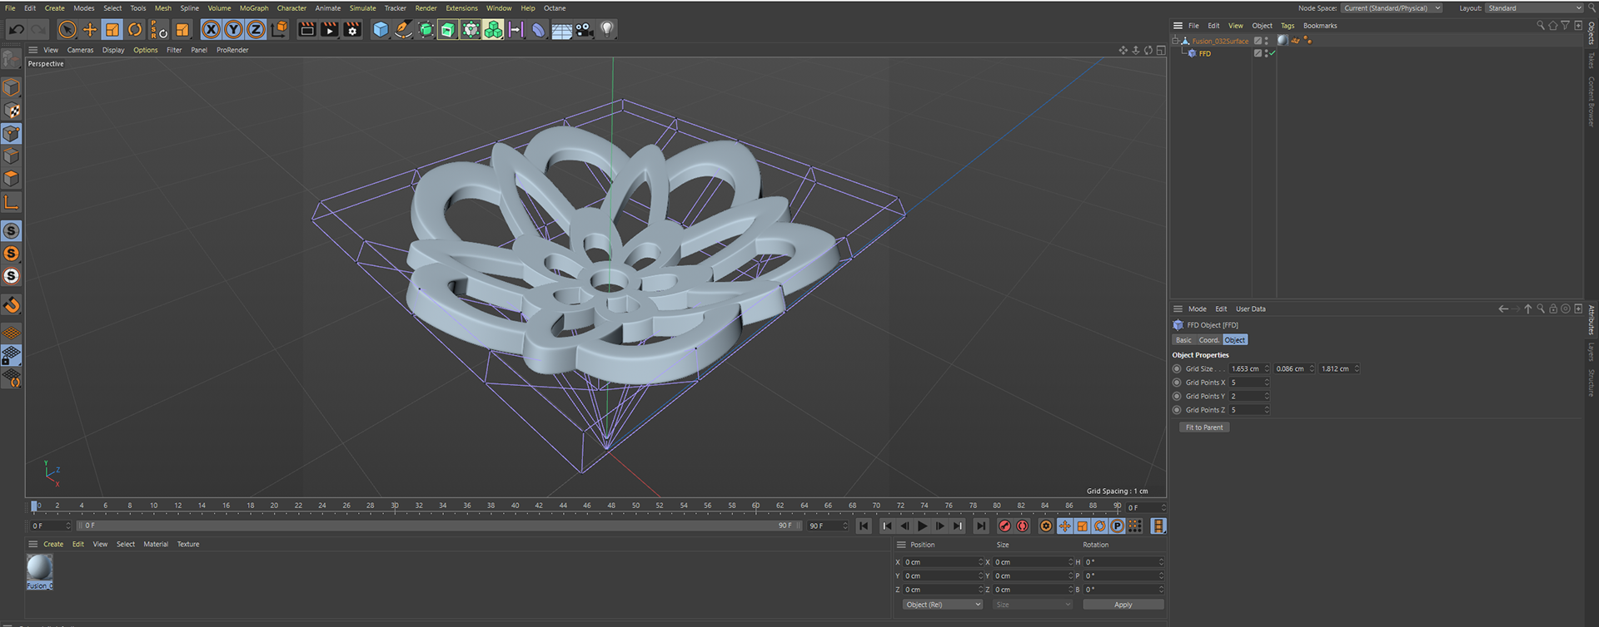The image size is (1599, 627).
Task: Toggle X-axis lock
Action: point(211,30)
